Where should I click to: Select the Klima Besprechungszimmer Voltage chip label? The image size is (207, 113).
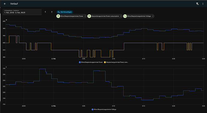pos(139,16)
